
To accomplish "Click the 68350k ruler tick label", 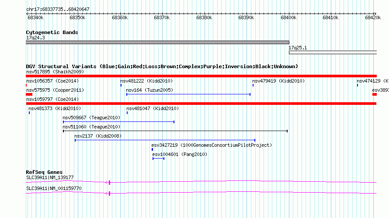I will point(77,17).
